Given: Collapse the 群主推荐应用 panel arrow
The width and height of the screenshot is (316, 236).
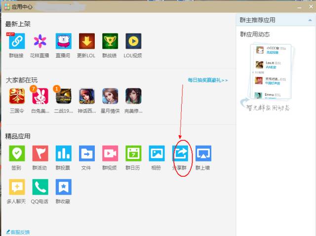Looking at the screenshot, I should coord(310,20).
